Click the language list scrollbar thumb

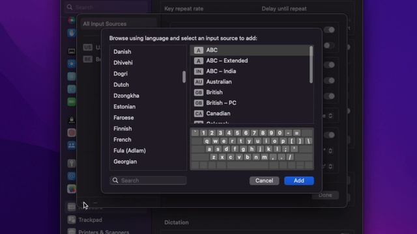click(x=184, y=77)
